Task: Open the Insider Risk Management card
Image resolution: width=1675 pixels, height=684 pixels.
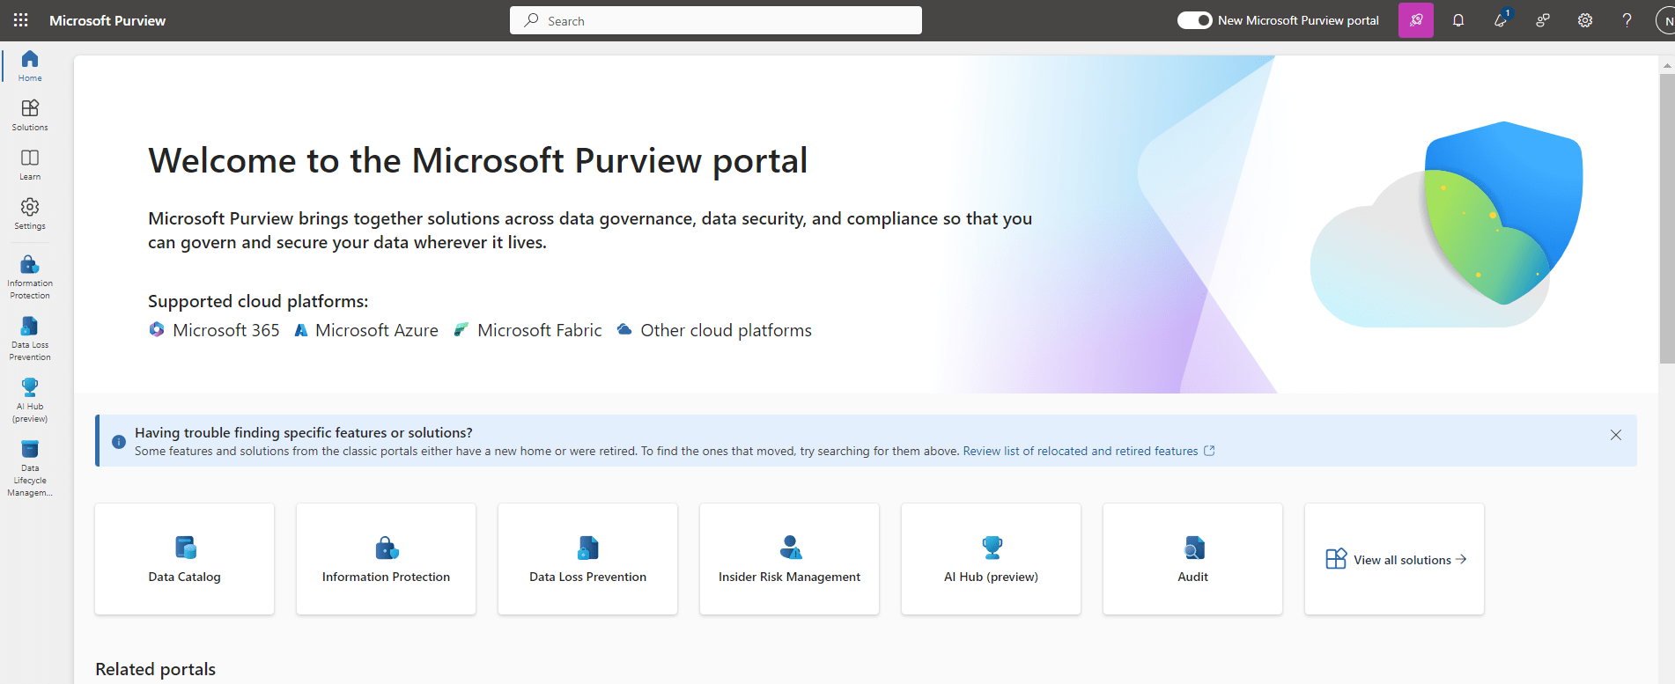Action: point(789,559)
